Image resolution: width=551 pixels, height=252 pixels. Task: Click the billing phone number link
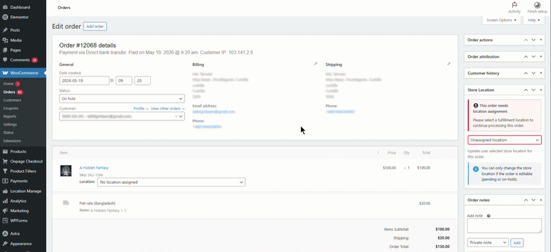click(x=207, y=127)
